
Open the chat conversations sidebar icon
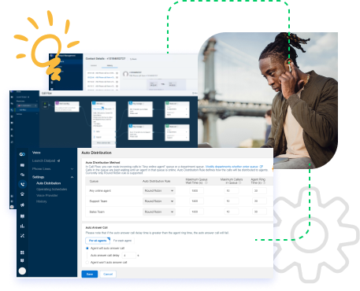(22, 175)
